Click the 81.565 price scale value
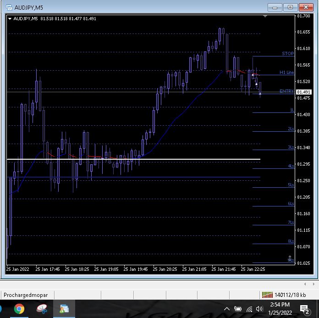 (303, 65)
